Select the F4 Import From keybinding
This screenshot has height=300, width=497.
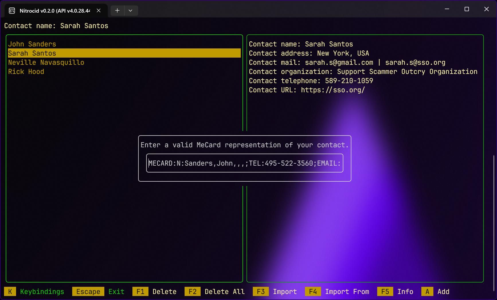337,291
